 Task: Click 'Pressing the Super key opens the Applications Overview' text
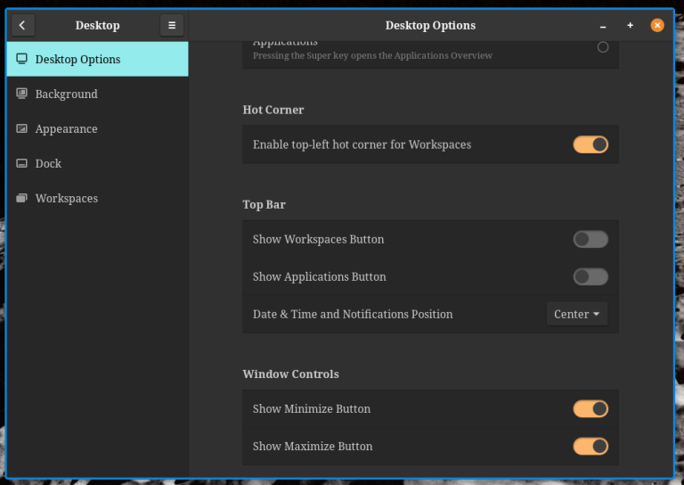[x=372, y=55]
